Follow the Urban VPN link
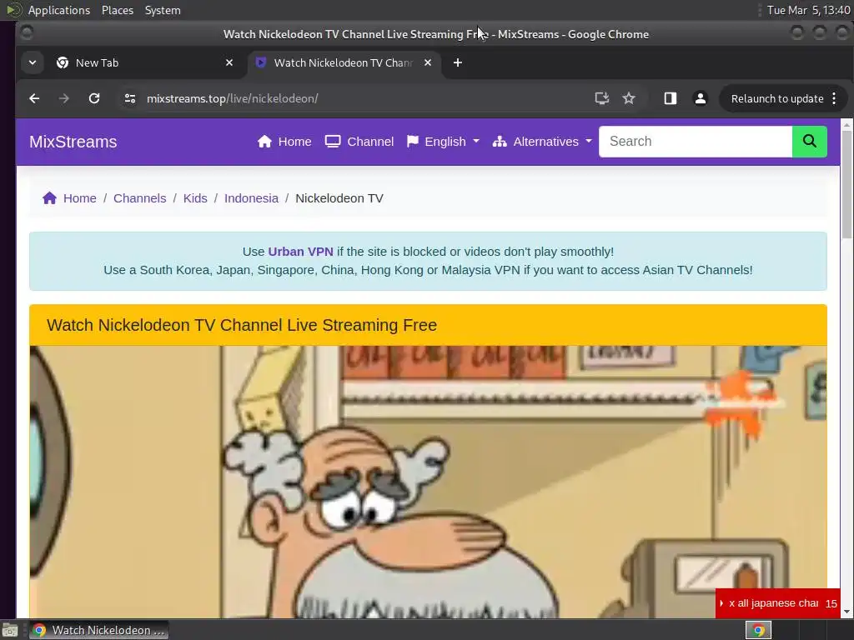This screenshot has width=854, height=640. [x=300, y=252]
